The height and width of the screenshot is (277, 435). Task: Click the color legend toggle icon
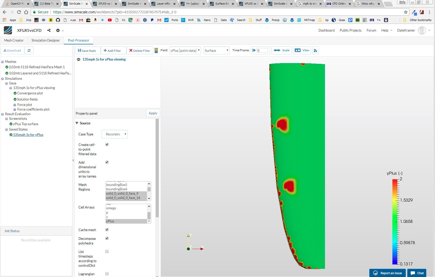[156, 51]
